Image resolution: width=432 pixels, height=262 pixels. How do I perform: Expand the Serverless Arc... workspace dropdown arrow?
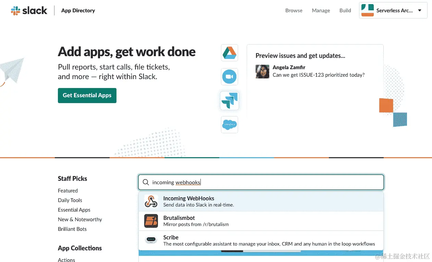(x=420, y=11)
